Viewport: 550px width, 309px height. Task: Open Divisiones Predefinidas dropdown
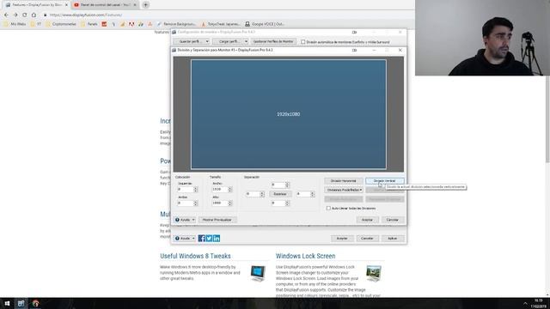tap(344, 190)
